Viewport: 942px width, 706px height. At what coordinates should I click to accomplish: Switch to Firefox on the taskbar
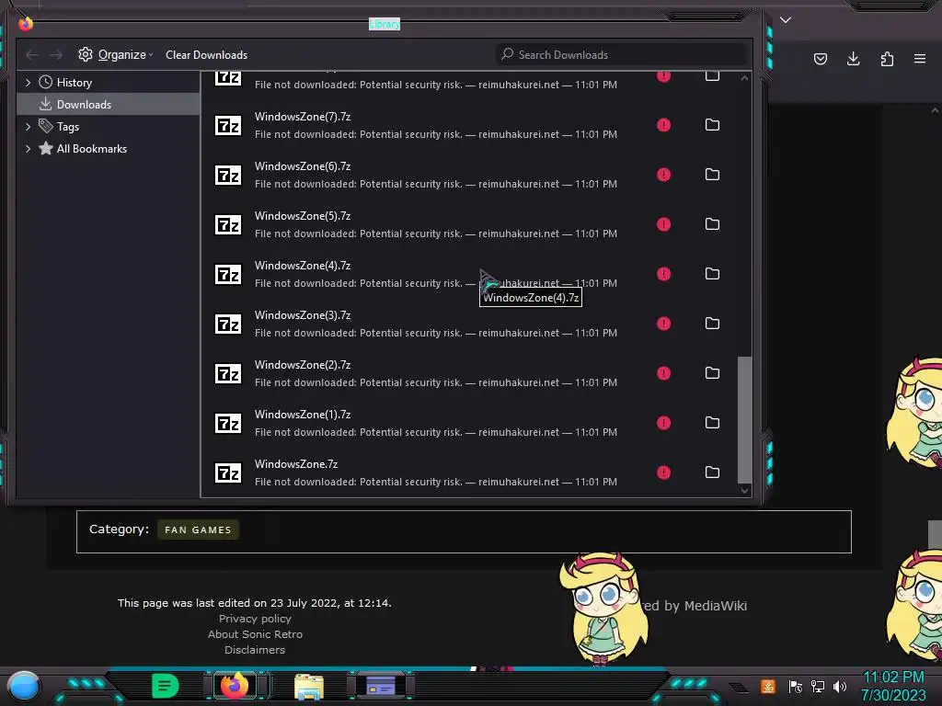pos(235,686)
